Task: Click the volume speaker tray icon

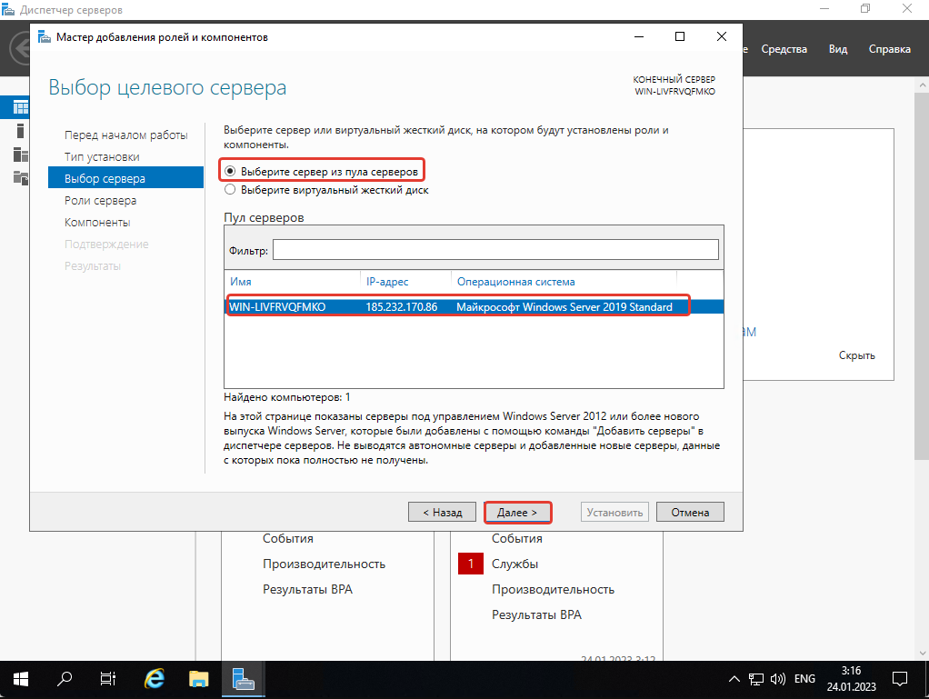Action: [x=778, y=679]
